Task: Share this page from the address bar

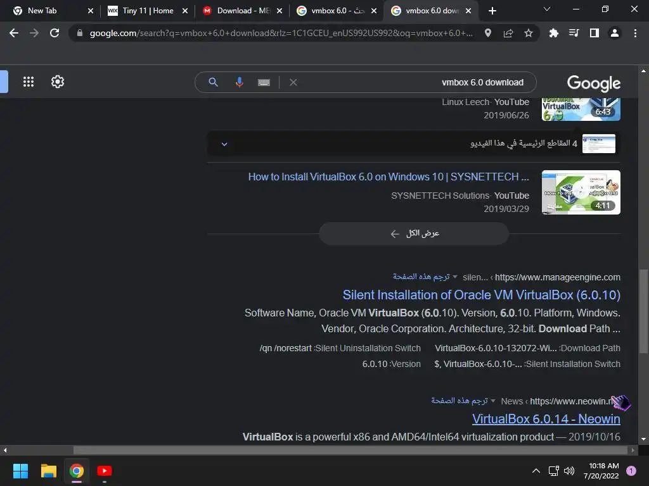Action: (x=508, y=33)
